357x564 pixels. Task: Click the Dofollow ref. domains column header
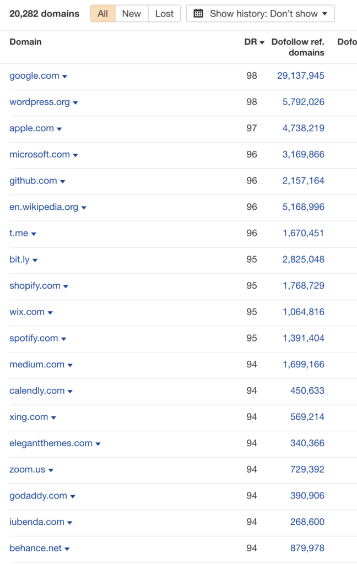pyautogui.click(x=297, y=47)
